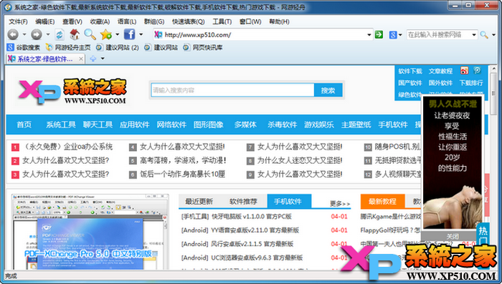
Task: Click the green Go arrow button
Action: [x=379, y=34]
